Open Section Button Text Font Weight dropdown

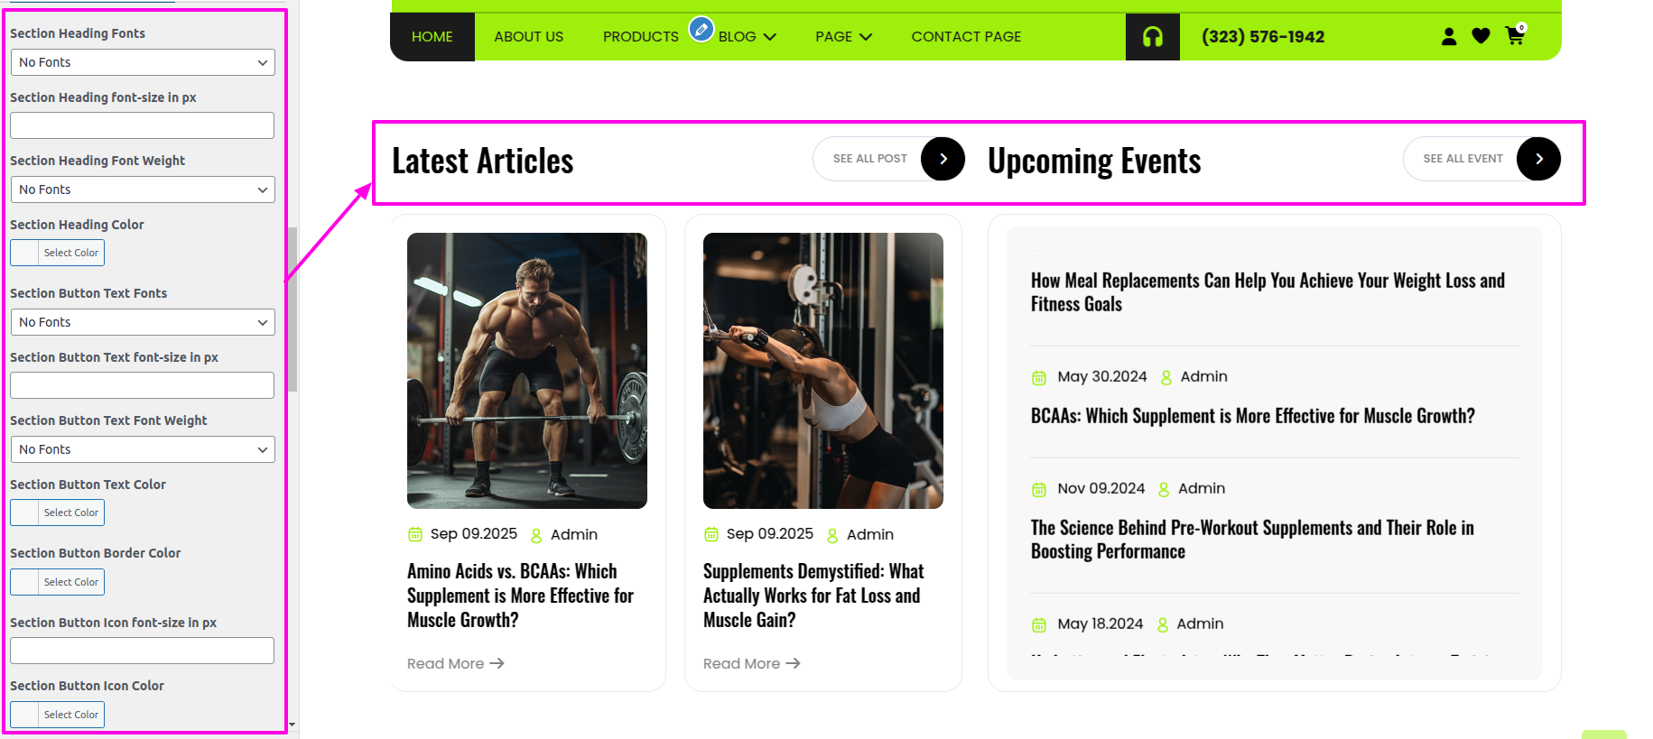(x=143, y=449)
